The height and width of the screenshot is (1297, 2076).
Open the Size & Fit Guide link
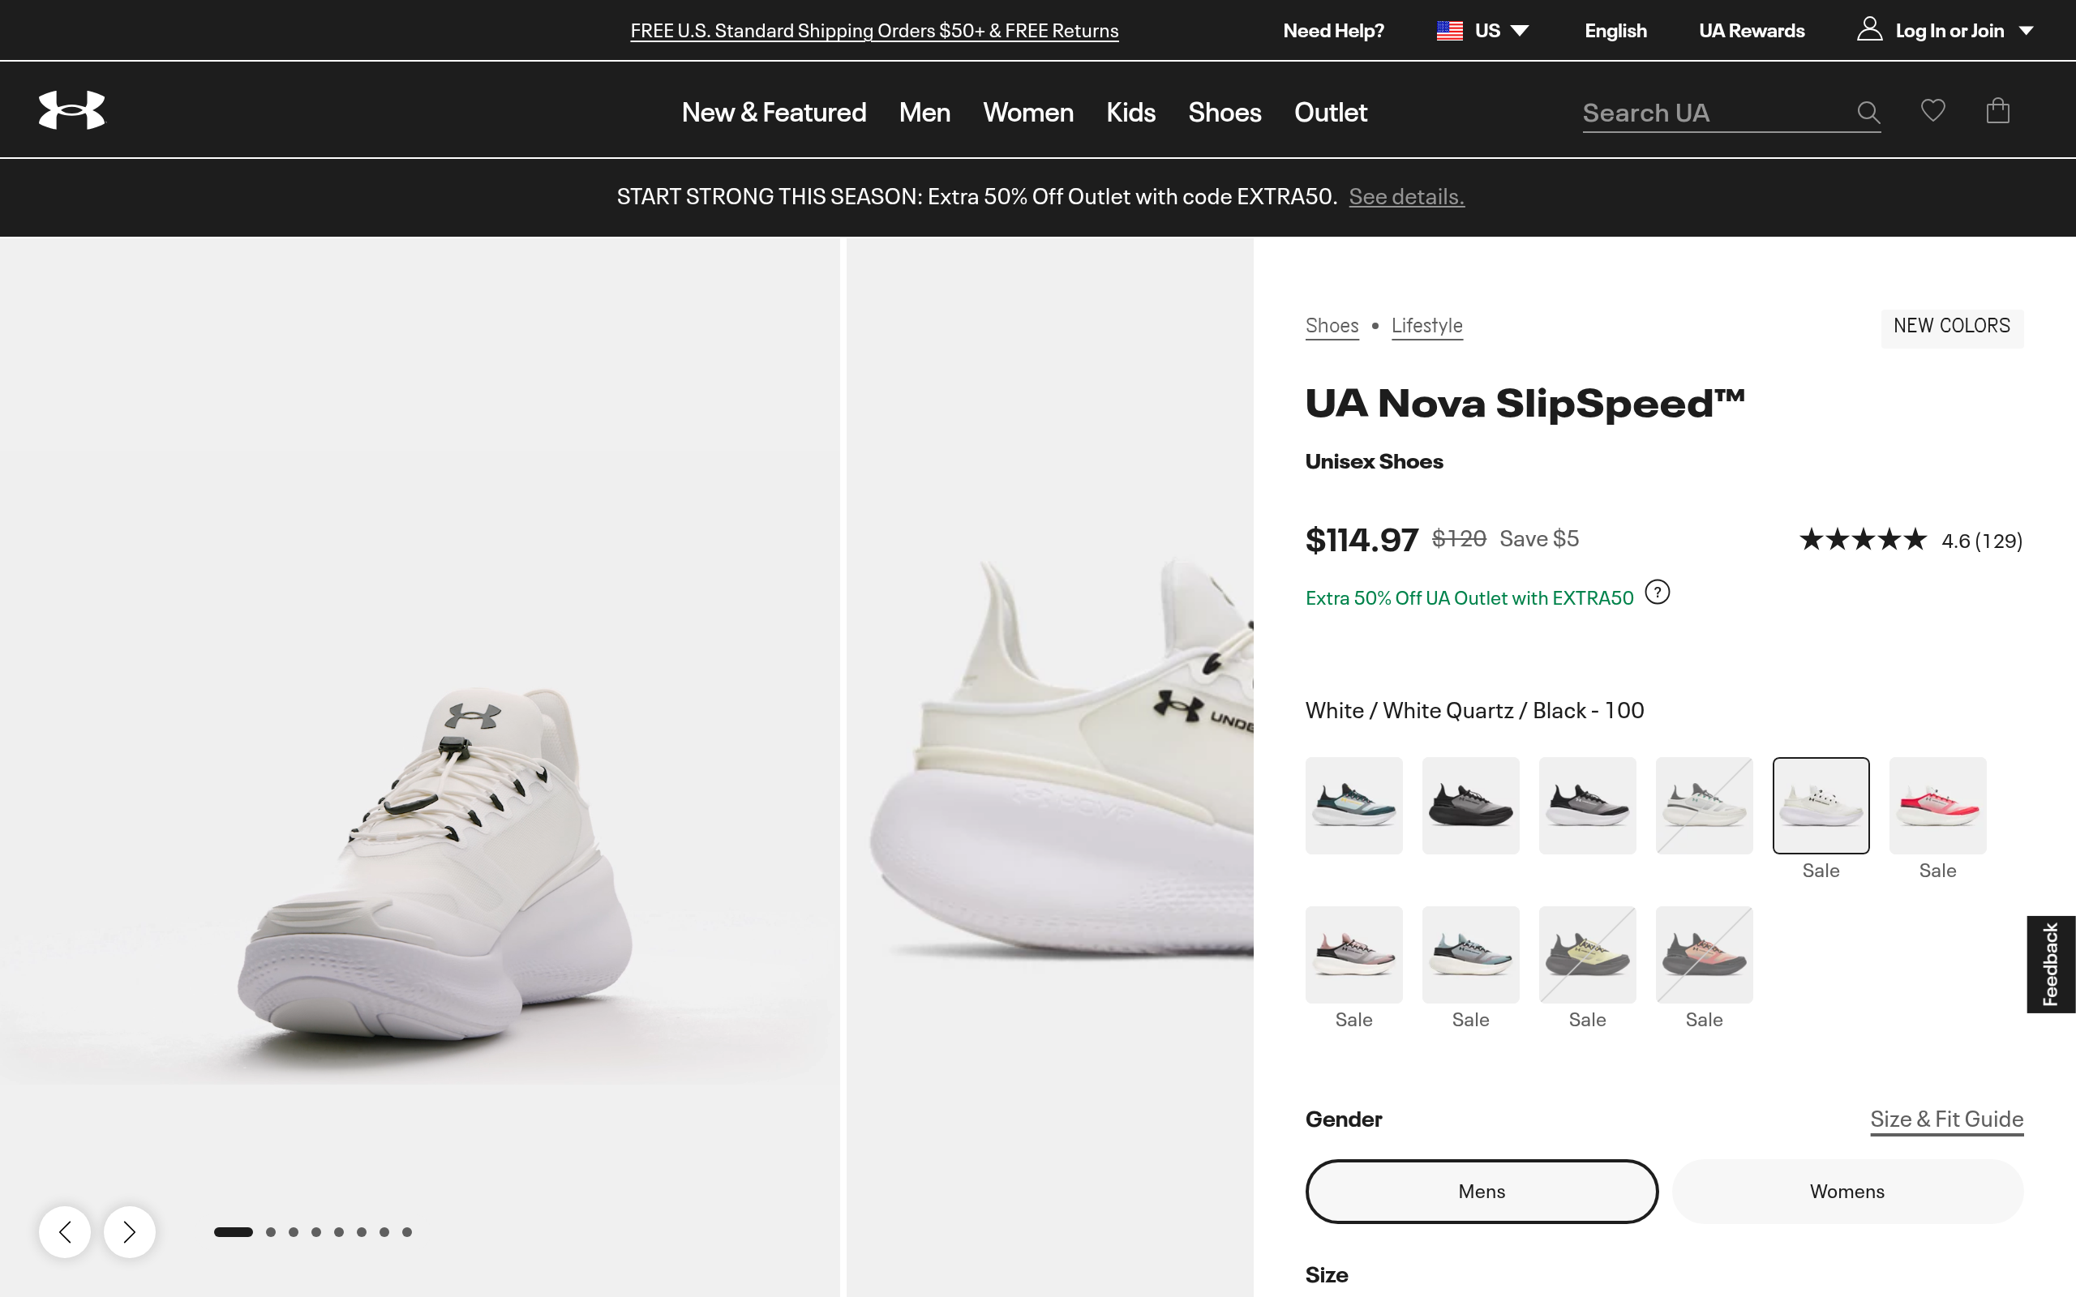tap(1946, 1119)
